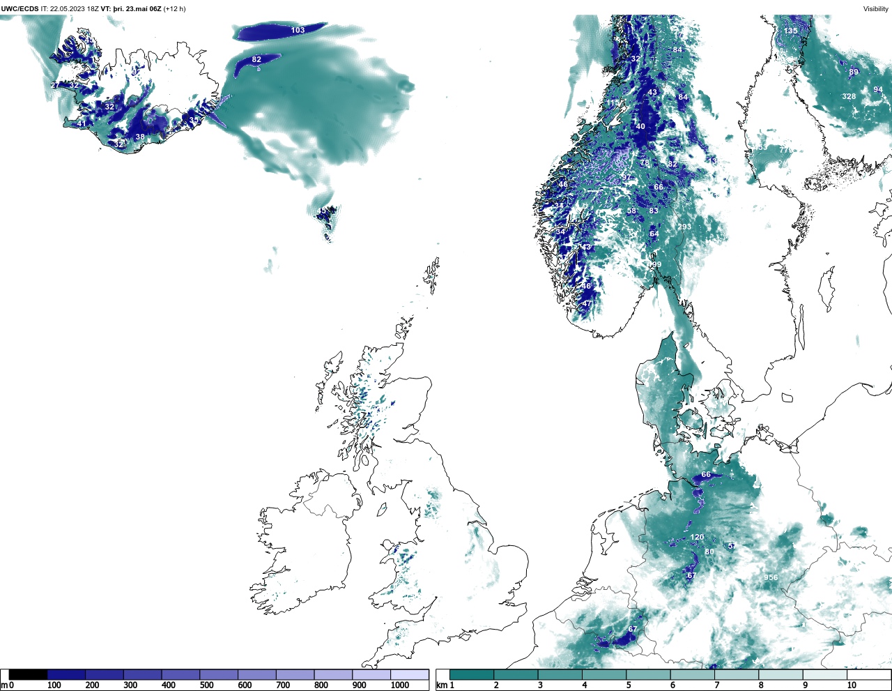The height and width of the screenshot is (691, 892).
Task: Select the '22.05.2023 18Z' initial time text
Action: pos(75,9)
